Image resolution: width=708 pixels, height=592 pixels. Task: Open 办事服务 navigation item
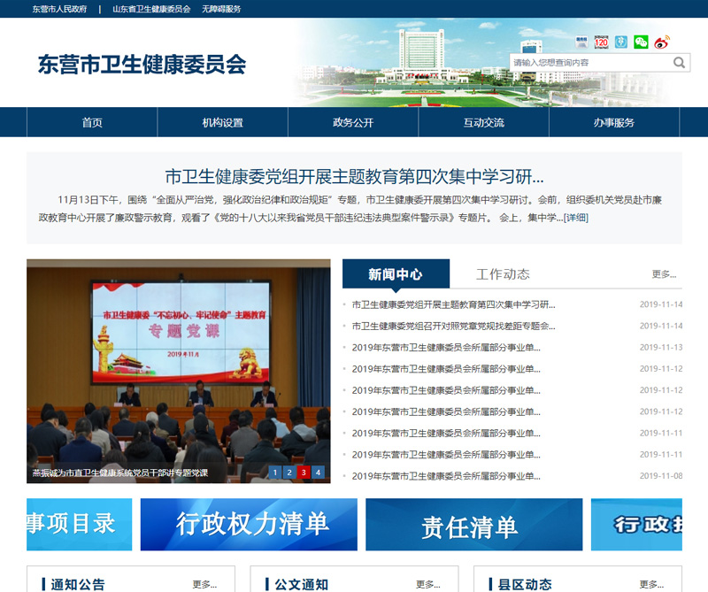(x=614, y=122)
